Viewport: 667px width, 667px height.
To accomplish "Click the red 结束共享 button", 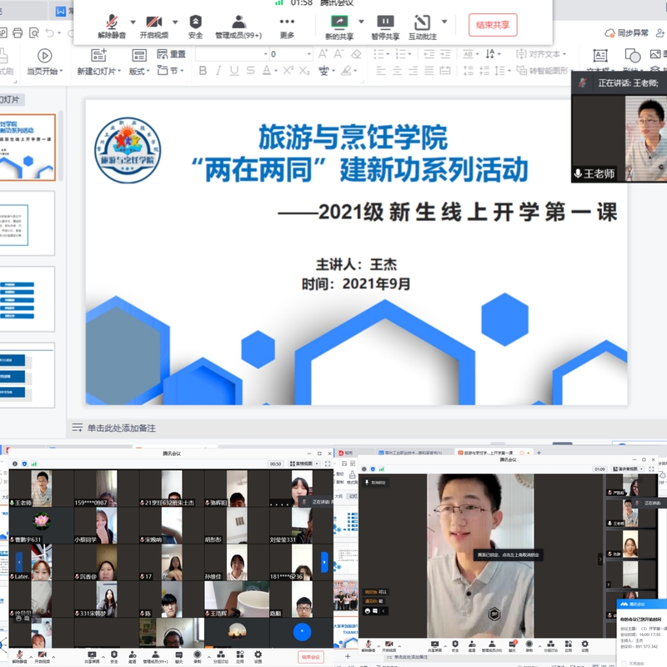I will pos(492,25).
